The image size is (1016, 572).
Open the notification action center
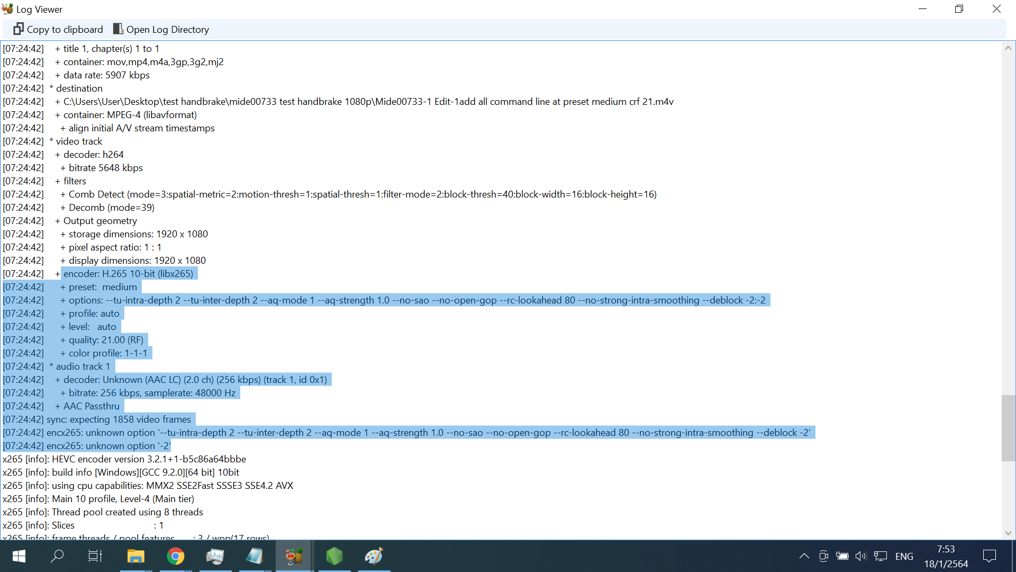tap(989, 556)
